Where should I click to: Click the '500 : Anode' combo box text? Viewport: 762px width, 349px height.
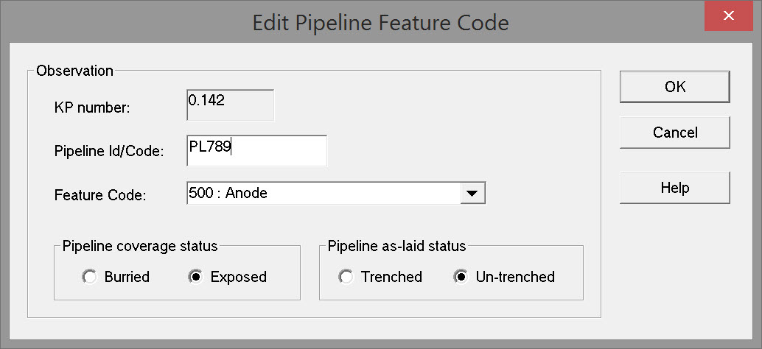click(323, 194)
